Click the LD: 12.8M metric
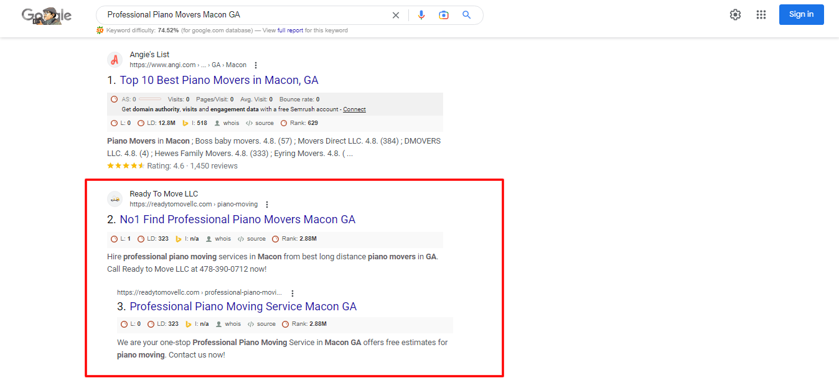Screen dimensions: 839x388 pyautogui.click(x=156, y=123)
